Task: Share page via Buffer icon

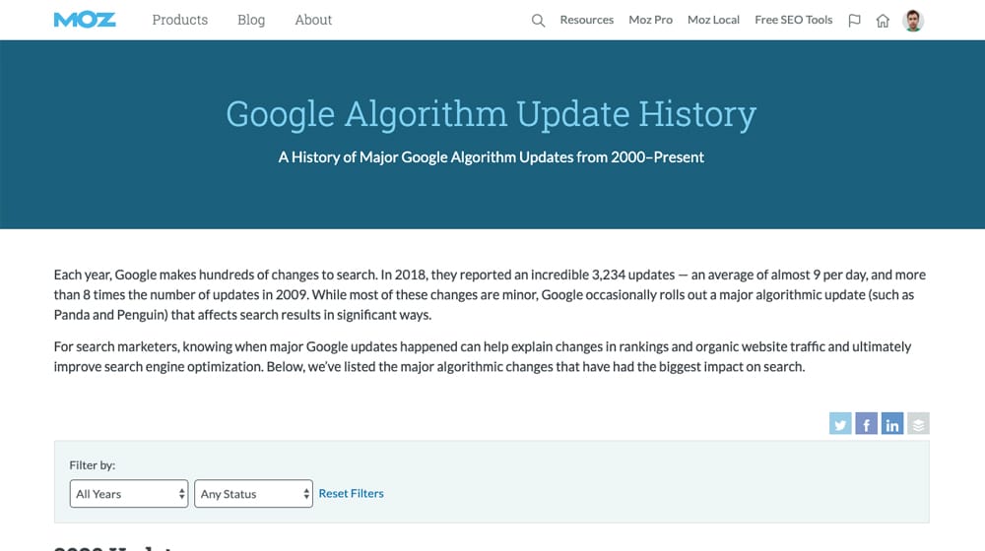Action: click(x=918, y=424)
